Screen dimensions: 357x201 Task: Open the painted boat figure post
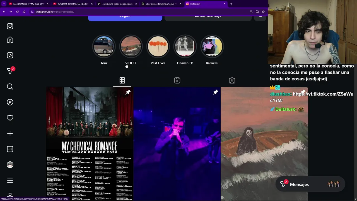click(264, 144)
